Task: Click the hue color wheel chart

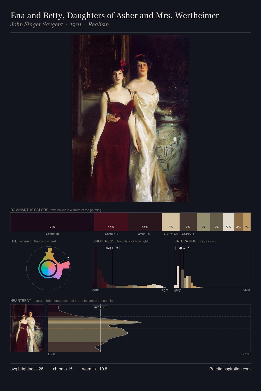Action: [48, 268]
